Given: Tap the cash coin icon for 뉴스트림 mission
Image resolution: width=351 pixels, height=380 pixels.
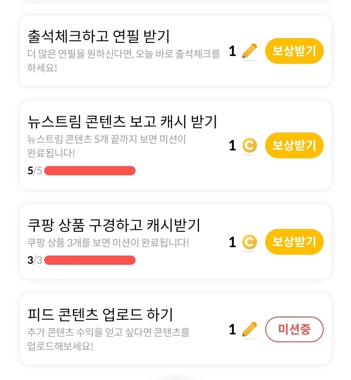Looking at the screenshot, I should click(x=250, y=146).
